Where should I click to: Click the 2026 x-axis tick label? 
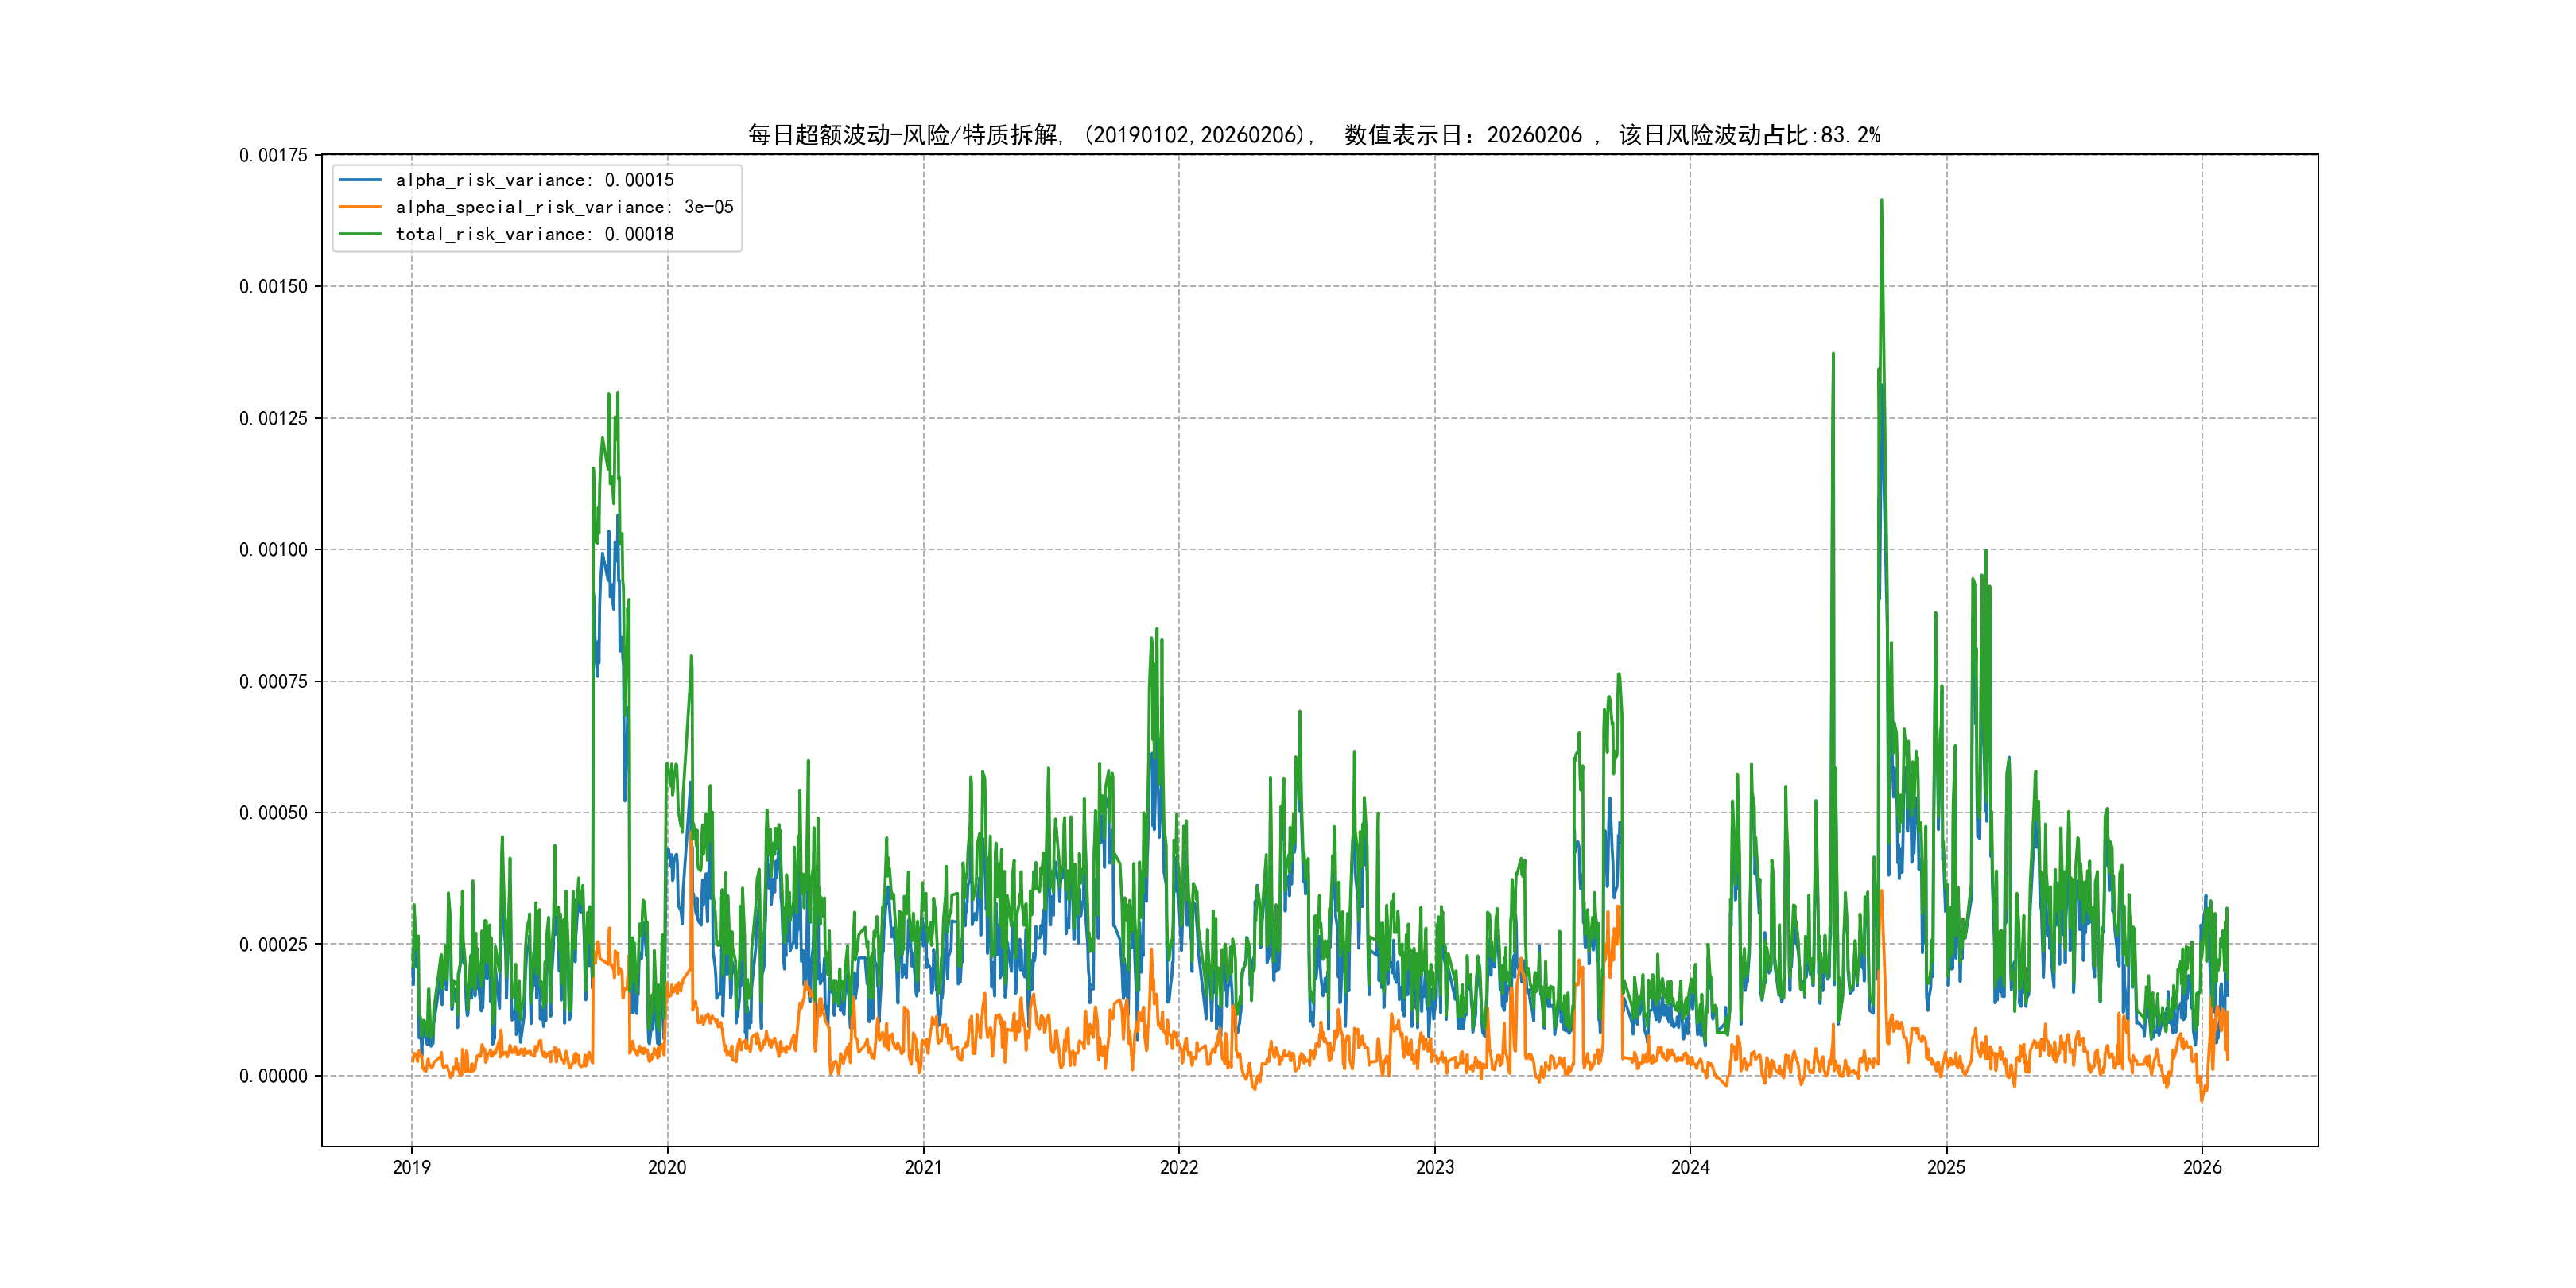(2202, 1167)
